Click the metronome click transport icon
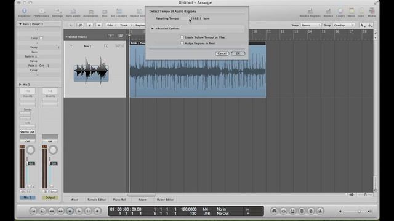This screenshot has width=394, height=221. (320, 211)
